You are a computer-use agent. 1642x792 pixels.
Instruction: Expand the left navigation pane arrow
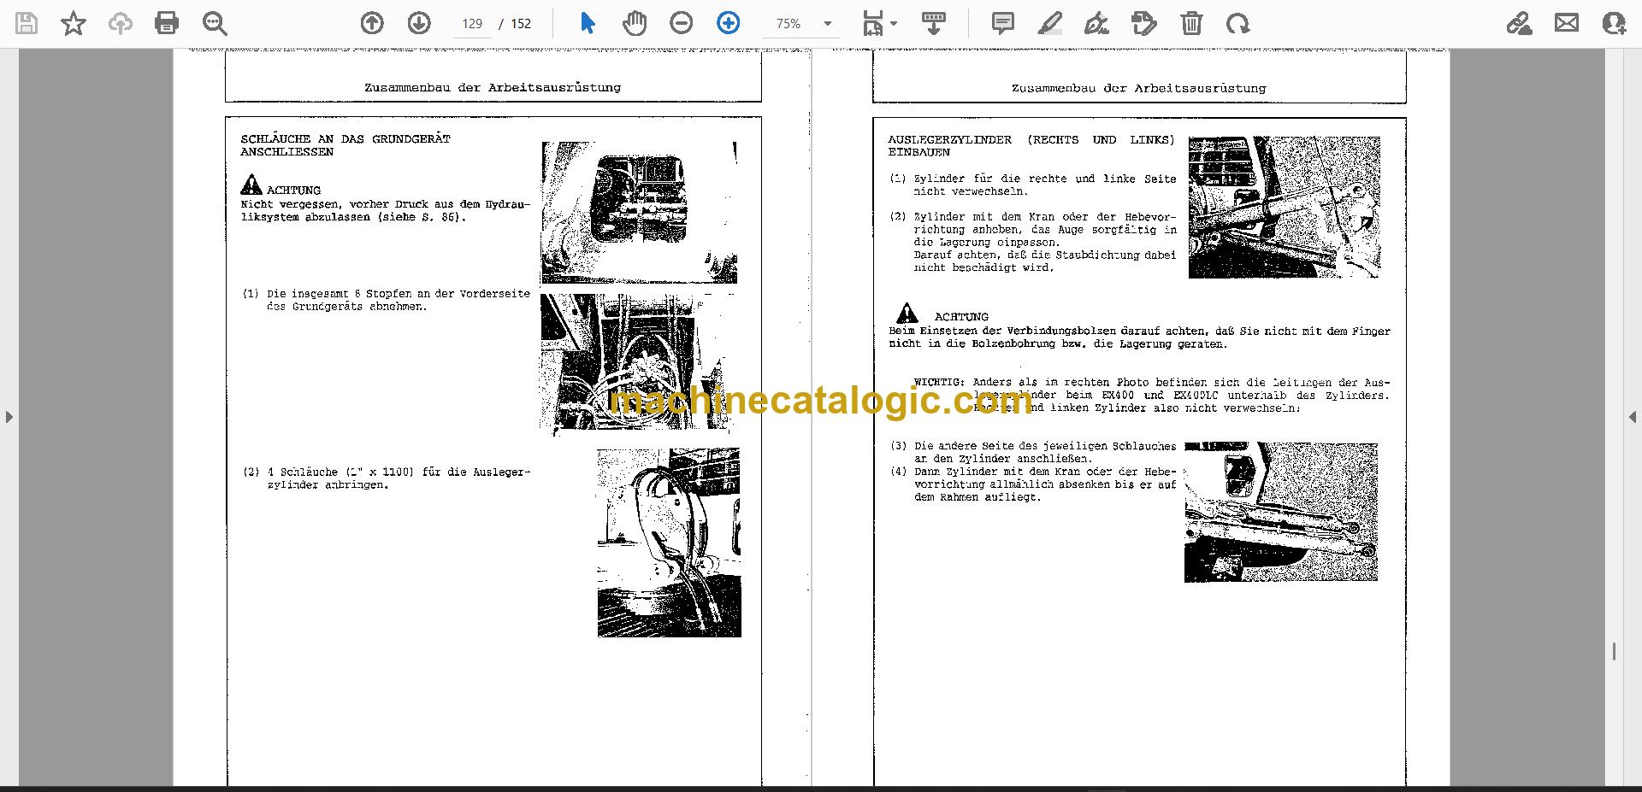9,417
